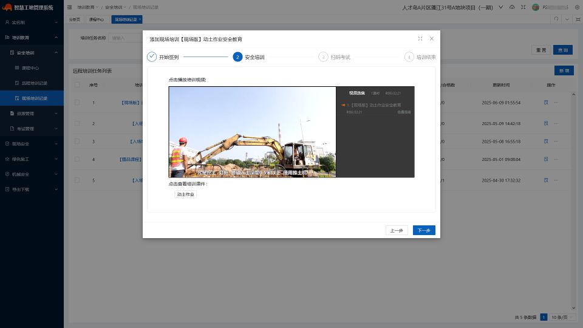Expand the 实名制 sidebar menu

(x=32, y=22)
